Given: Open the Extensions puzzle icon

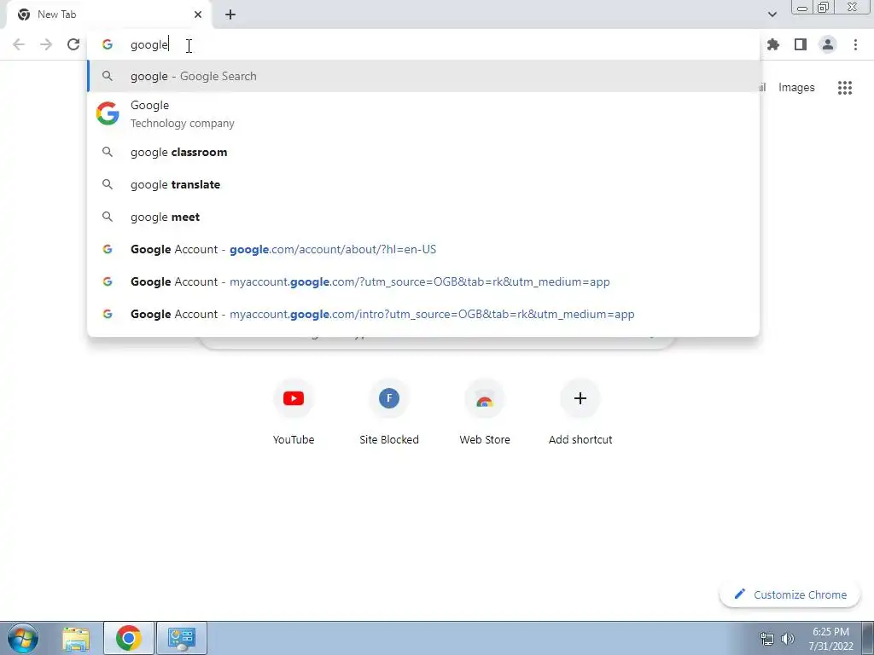Looking at the screenshot, I should (x=772, y=44).
